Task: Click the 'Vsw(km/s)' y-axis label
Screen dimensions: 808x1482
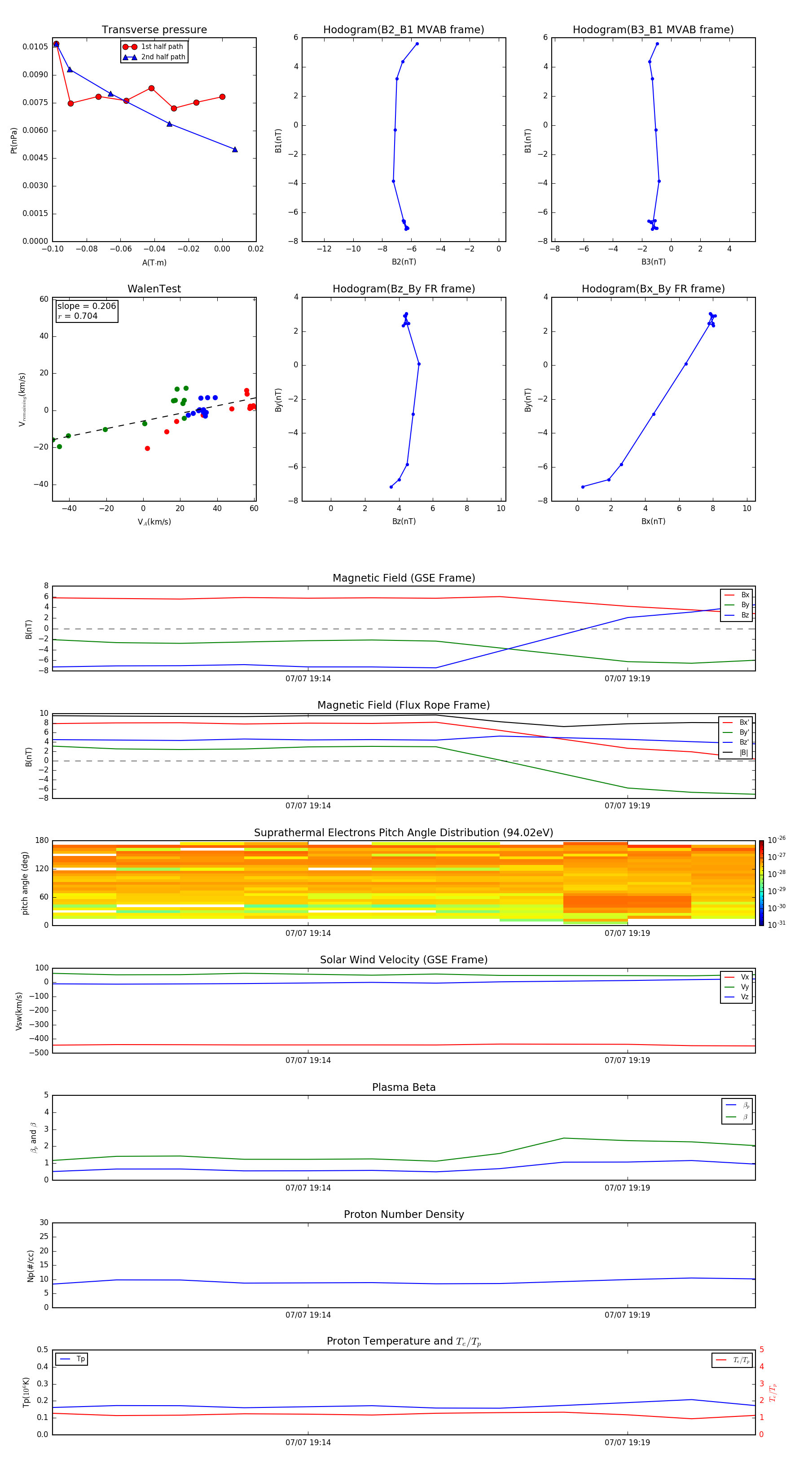Action: (x=19, y=1011)
